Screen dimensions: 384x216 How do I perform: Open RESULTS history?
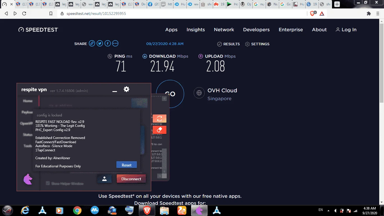pos(229,44)
